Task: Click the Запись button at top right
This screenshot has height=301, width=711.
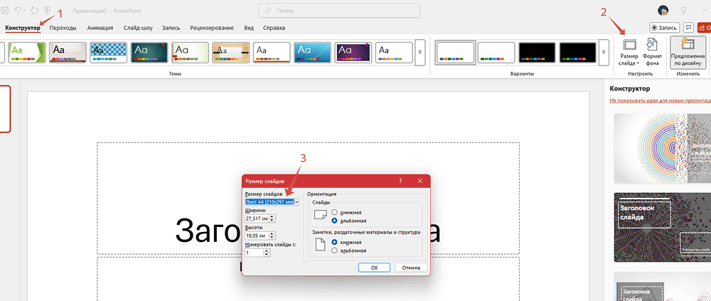Action: point(664,28)
